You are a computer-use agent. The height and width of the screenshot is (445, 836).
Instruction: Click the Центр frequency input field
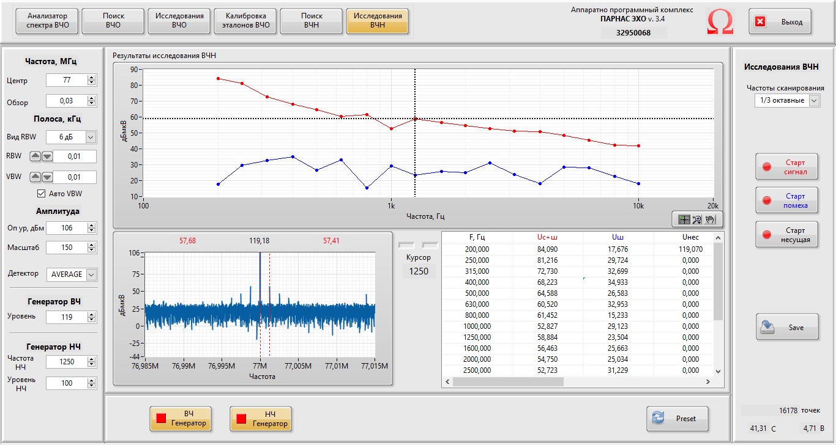click(x=67, y=80)
